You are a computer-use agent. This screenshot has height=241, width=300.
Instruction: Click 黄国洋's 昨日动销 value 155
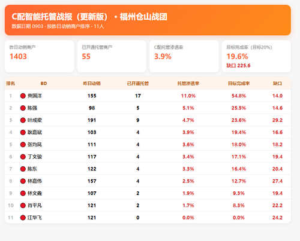click(x=92, y=96)
